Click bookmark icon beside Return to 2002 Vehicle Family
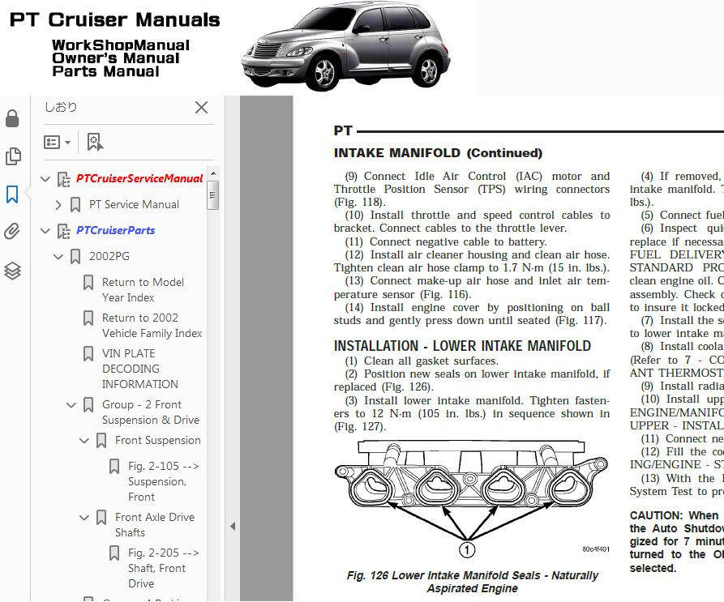This screenshot has height=602, width=724. pyautogui.click(x=88, y=318)
